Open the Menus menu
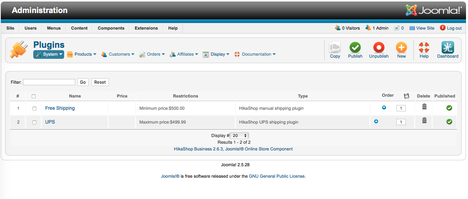The image size is (468, 199). pyautogui.click(x=54, y=28)
